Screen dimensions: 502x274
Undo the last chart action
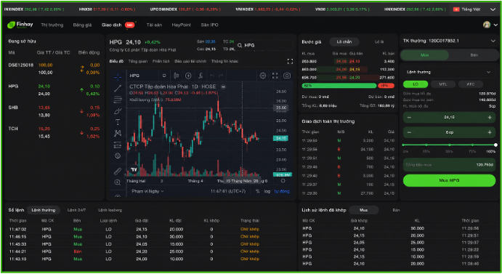pyautogui.click(x=212, y=76)
